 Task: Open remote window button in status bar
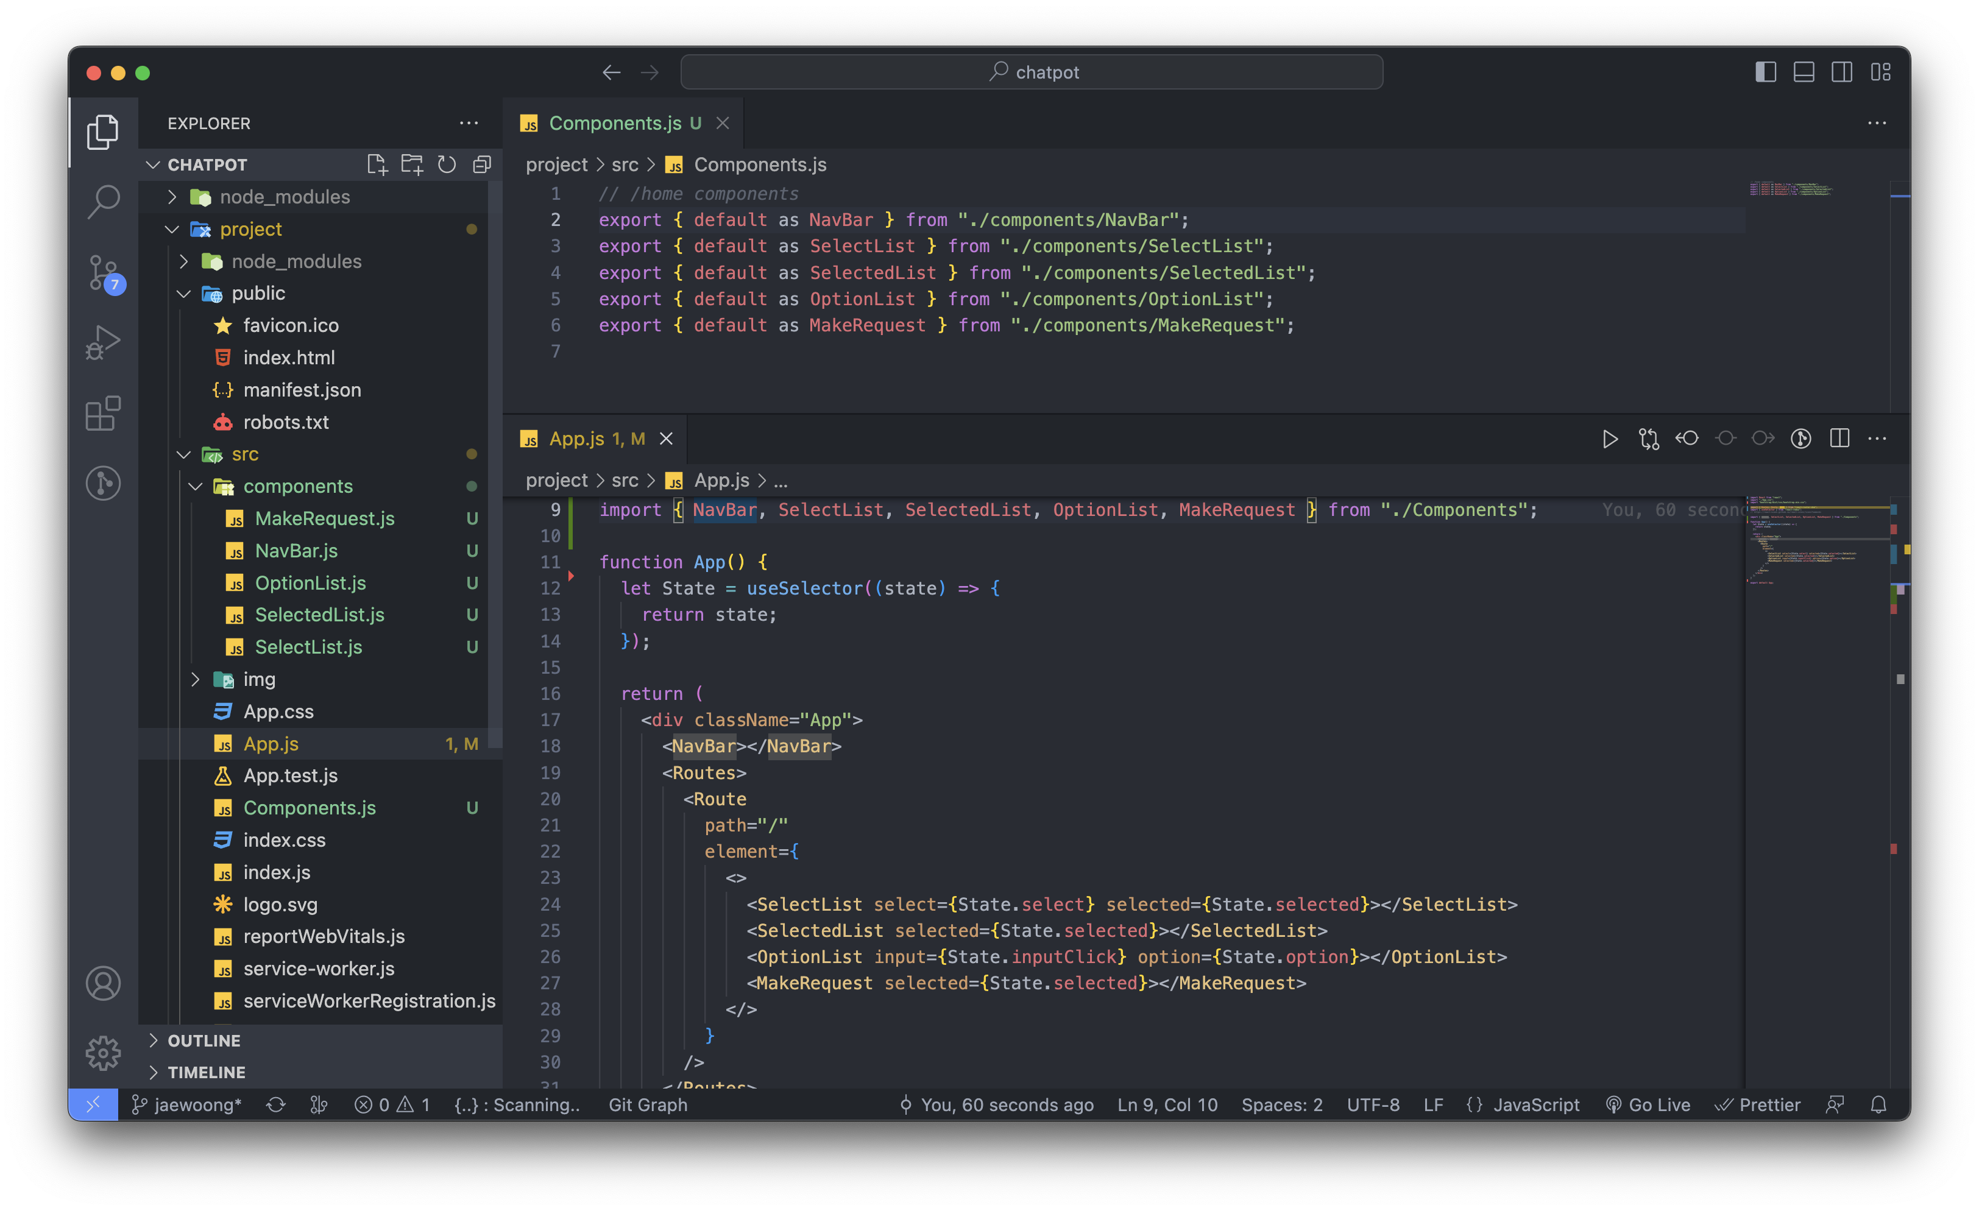(93, 1104)
